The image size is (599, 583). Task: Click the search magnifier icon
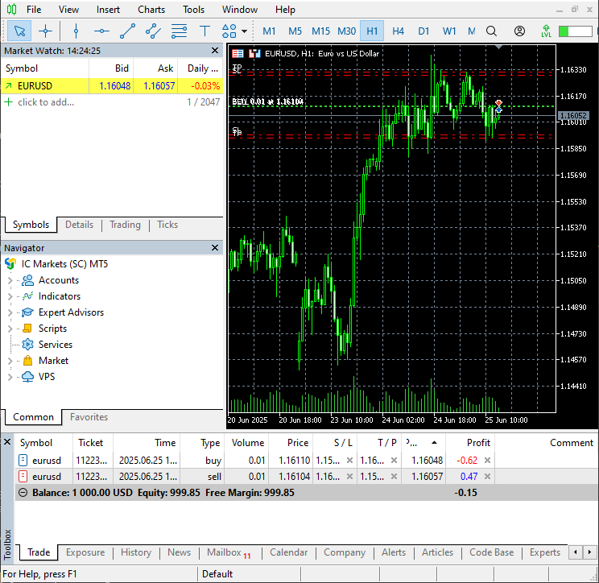[492, 31]
